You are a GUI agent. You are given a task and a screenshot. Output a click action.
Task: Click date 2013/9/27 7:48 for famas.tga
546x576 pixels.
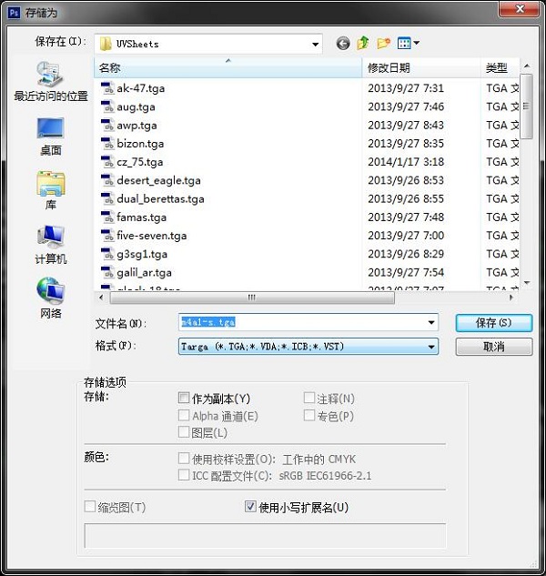406,217
